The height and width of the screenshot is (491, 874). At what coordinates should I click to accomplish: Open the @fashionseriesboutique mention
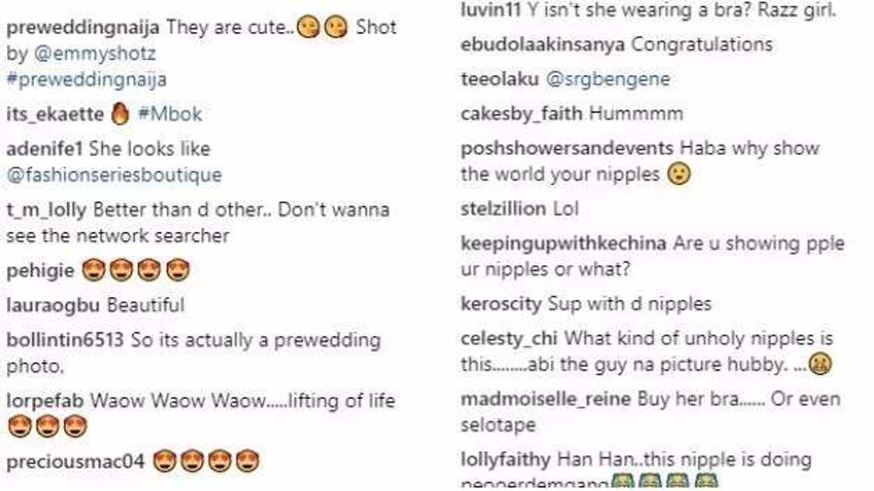pyautogui.click(x=114, y=175)
